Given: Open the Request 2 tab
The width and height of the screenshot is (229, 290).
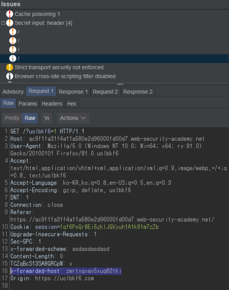Looking at the screenshot, I should coord(105,92).
